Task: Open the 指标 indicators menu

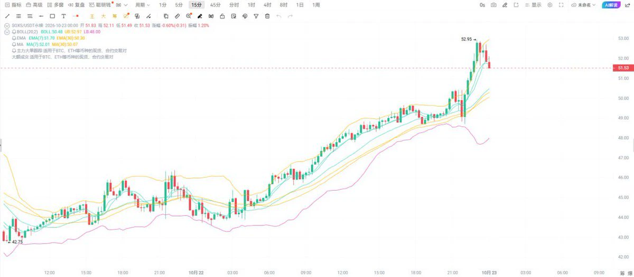Action: point(13,5)
